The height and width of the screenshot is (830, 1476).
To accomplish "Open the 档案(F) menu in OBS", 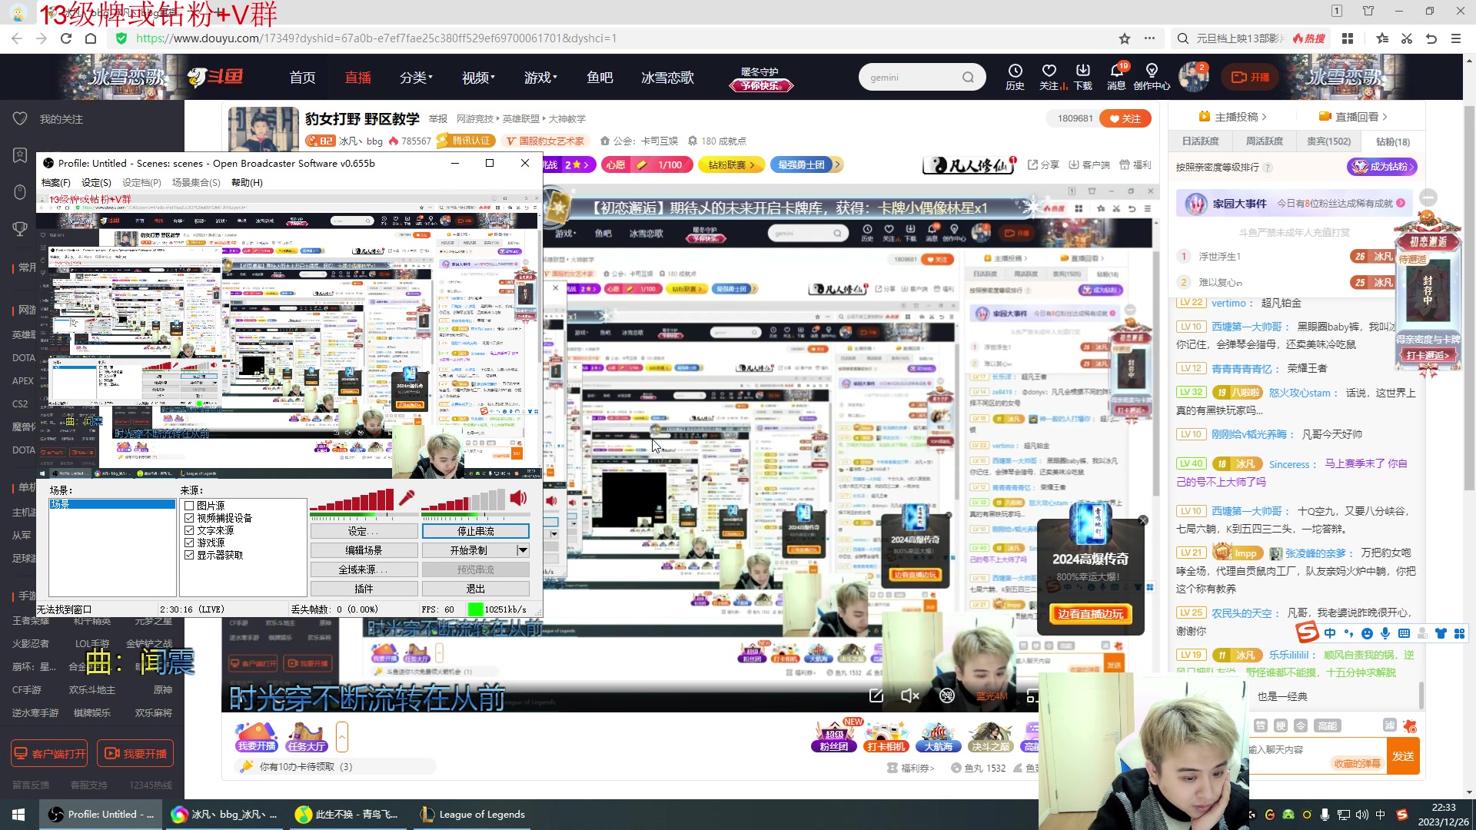I will 55,182.
